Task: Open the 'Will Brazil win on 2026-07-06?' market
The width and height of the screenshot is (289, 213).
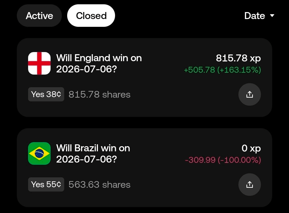Action: 93,153
